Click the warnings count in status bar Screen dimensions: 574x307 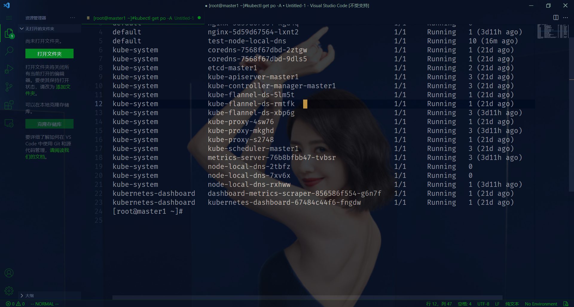(x=20, y=304)
